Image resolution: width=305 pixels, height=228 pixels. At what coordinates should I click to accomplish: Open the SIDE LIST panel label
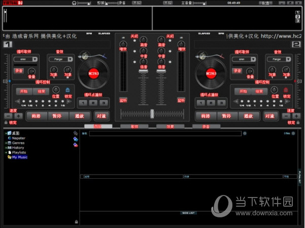[x=188, y=213]
